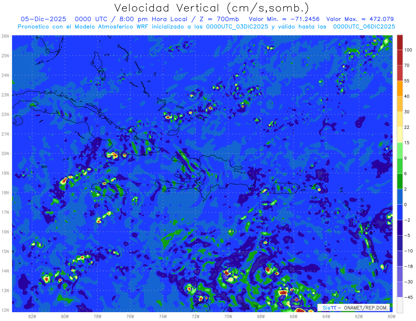Click the "25N" latitude axis label
This screenshot has width=416, height=321.
(5, 55)
